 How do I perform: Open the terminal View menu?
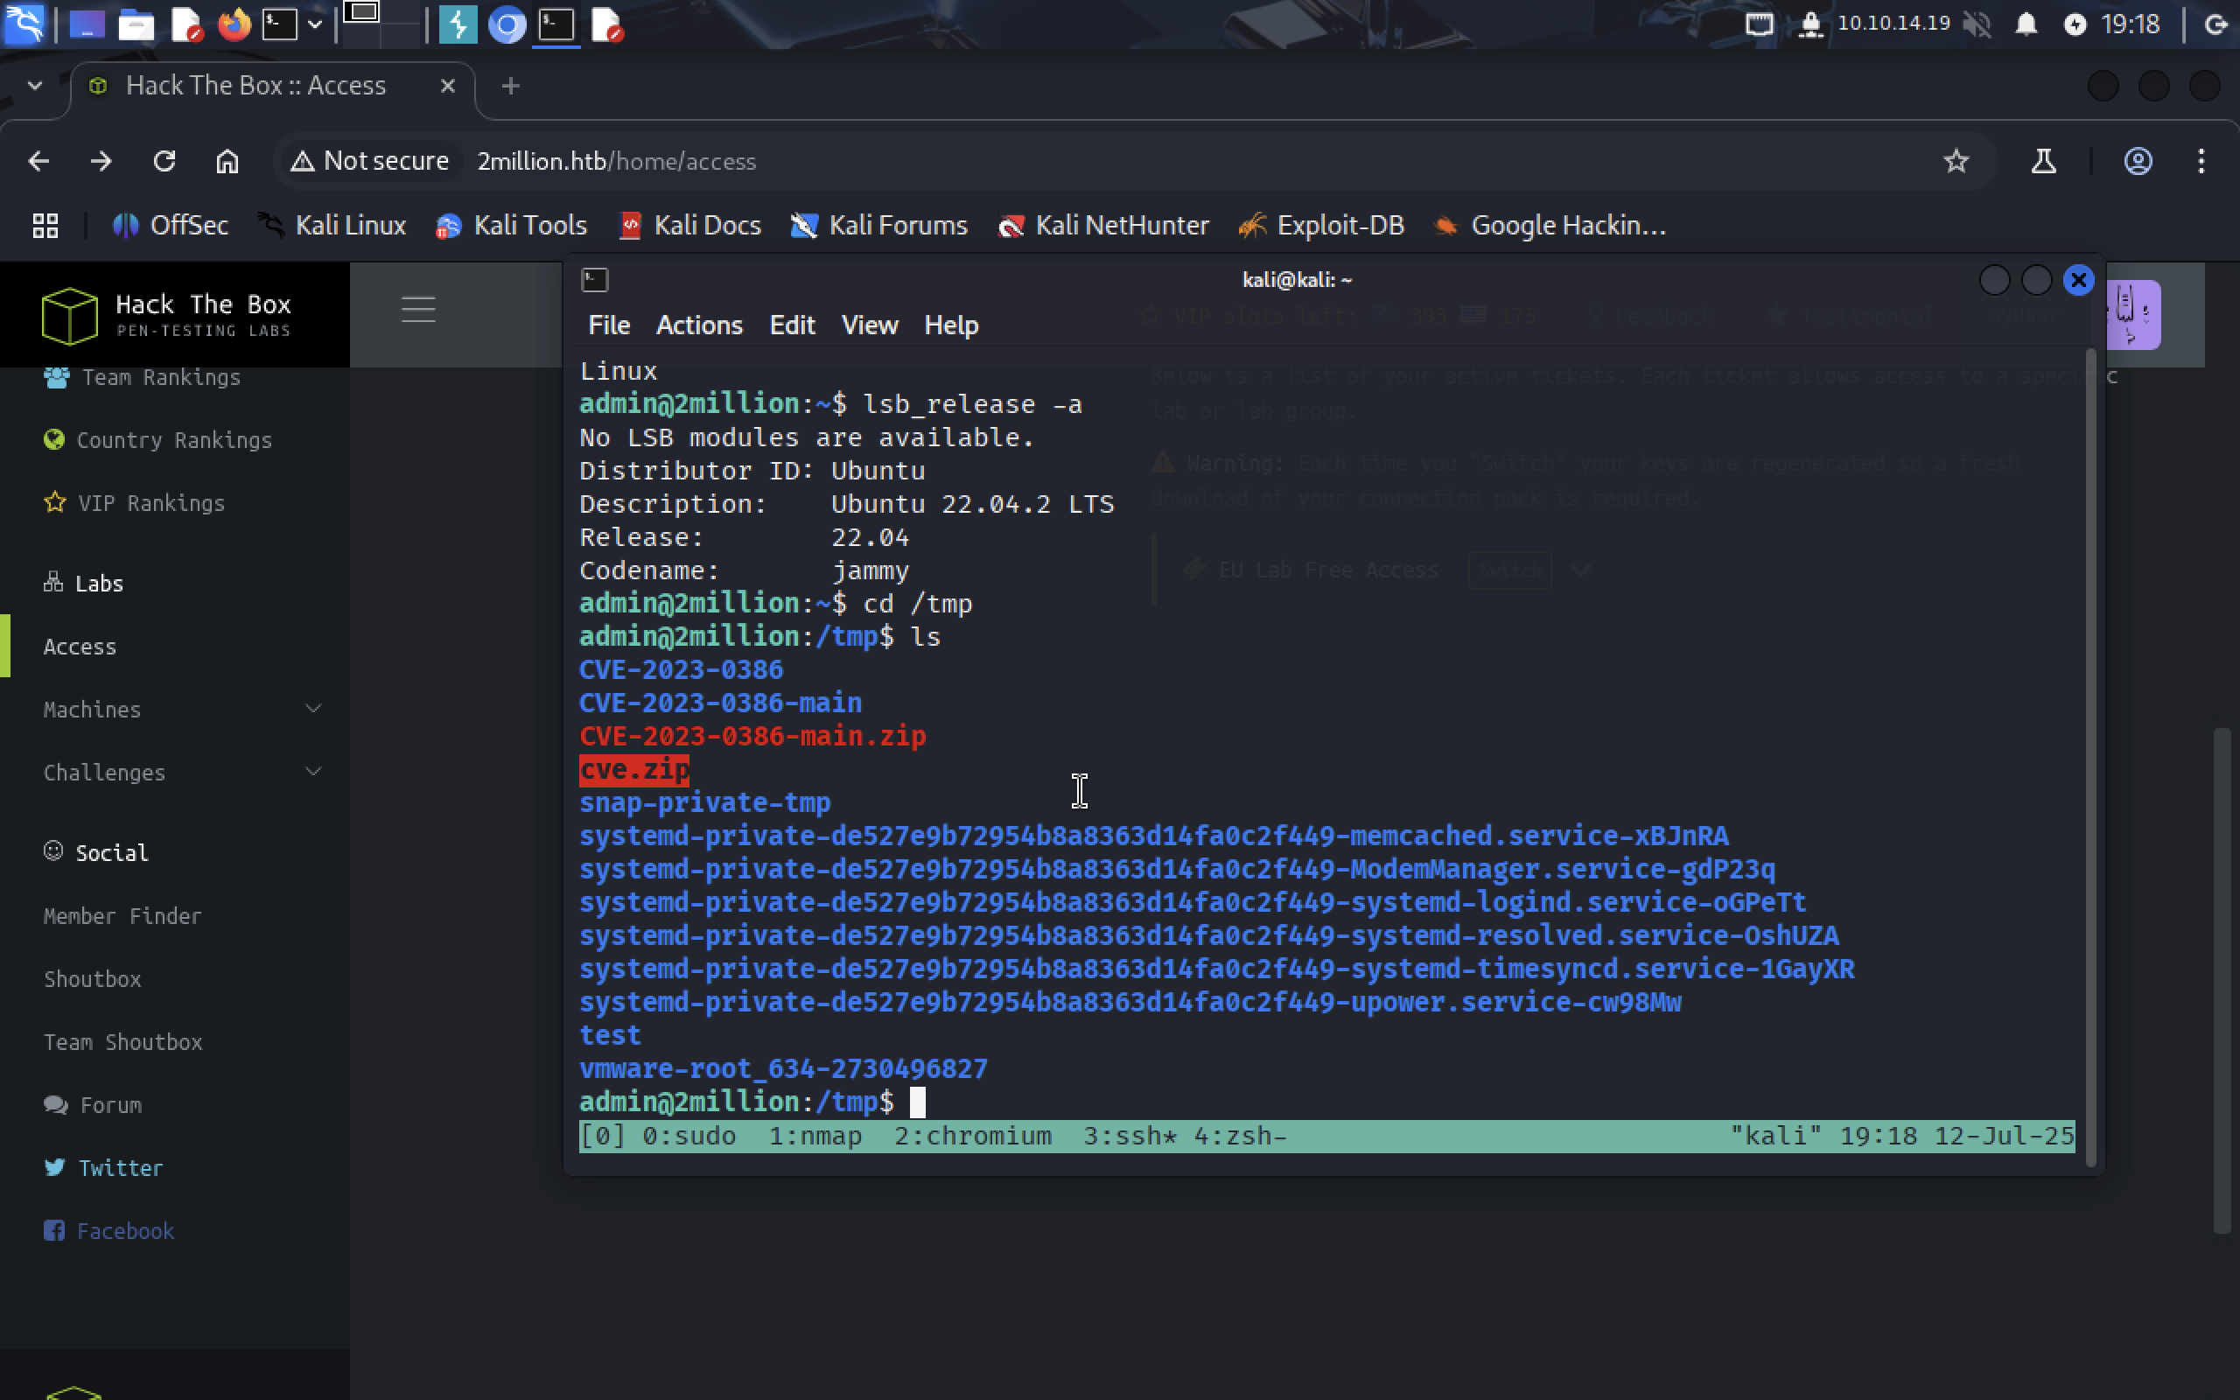click(x=869, y=325)
